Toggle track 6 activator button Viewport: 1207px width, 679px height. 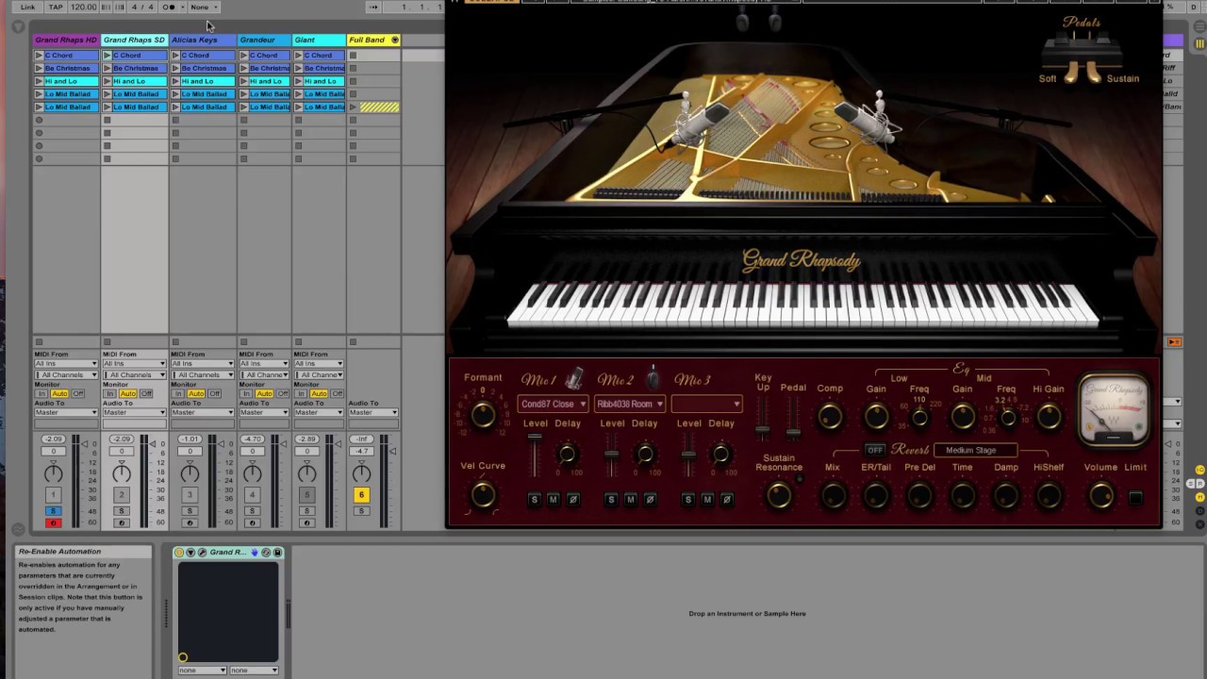click(x=361, y=494)
